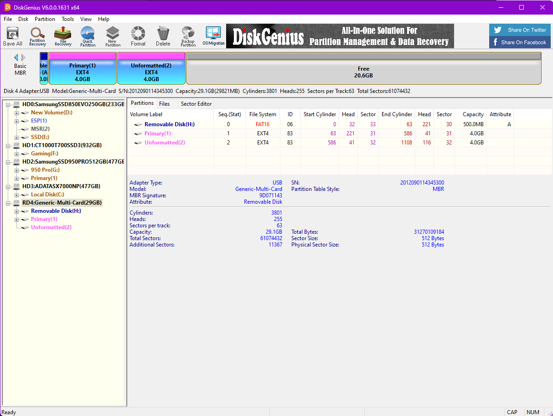The image size is (553, 416).
Task: Open the Format tool icon
Action: [x=138, y=36]
